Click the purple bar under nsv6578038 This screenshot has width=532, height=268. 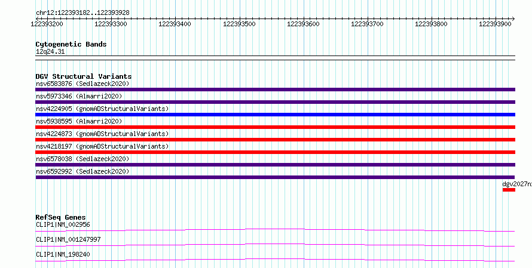pyautogui.click(x=275, y=165)
